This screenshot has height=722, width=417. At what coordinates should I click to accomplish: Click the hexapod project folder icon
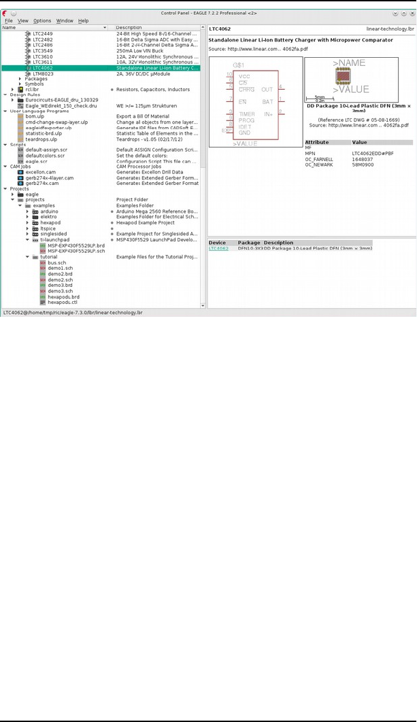coord(35,223)
